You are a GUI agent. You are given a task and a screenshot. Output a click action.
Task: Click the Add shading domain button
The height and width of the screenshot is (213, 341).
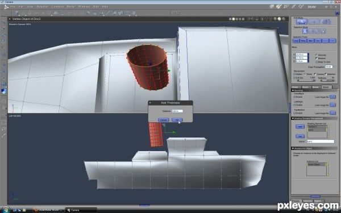(300, 127)
